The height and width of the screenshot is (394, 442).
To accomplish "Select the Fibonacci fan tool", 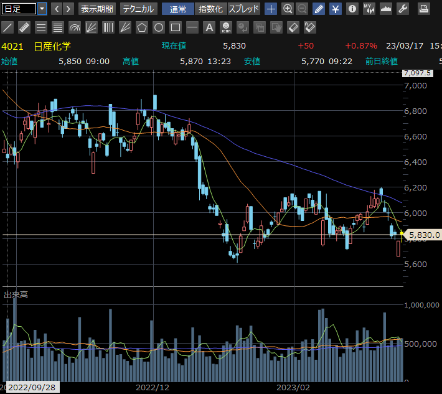I will tap(92, 27).
